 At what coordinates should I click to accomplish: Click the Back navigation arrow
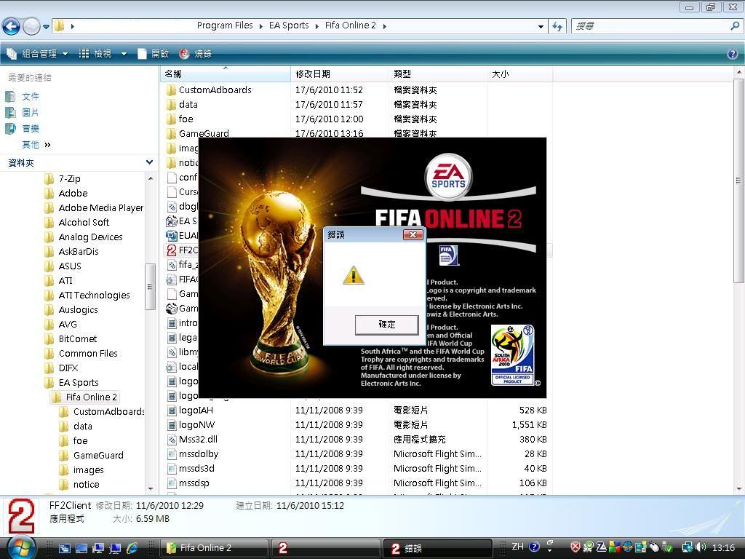11,26
